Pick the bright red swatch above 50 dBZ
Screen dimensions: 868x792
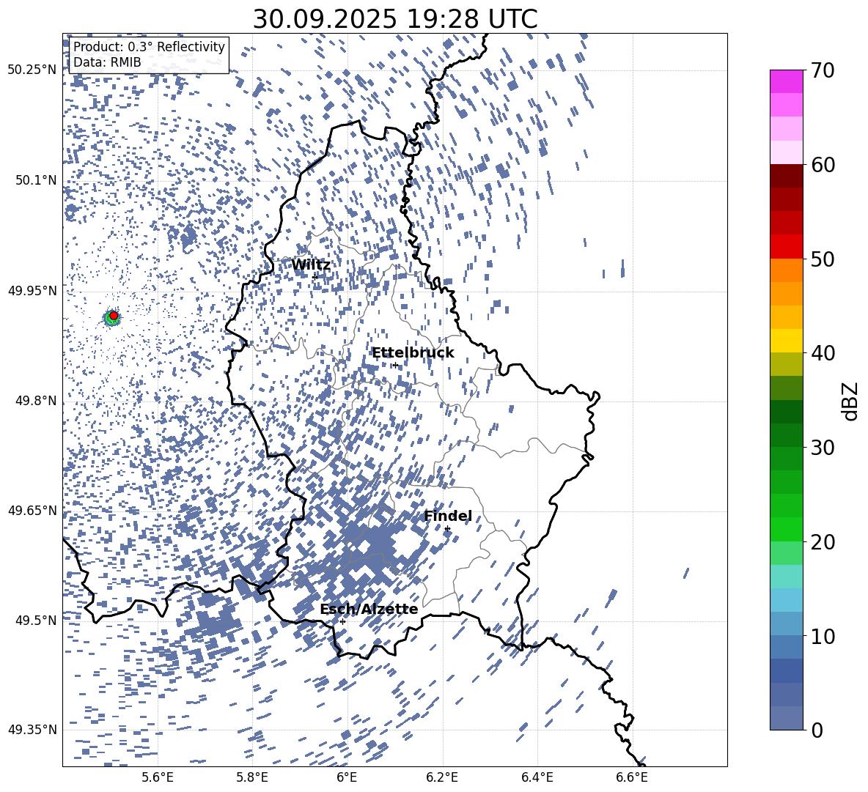[786, 246]
